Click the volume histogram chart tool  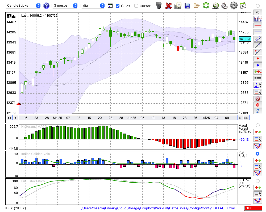coord(258,19)
